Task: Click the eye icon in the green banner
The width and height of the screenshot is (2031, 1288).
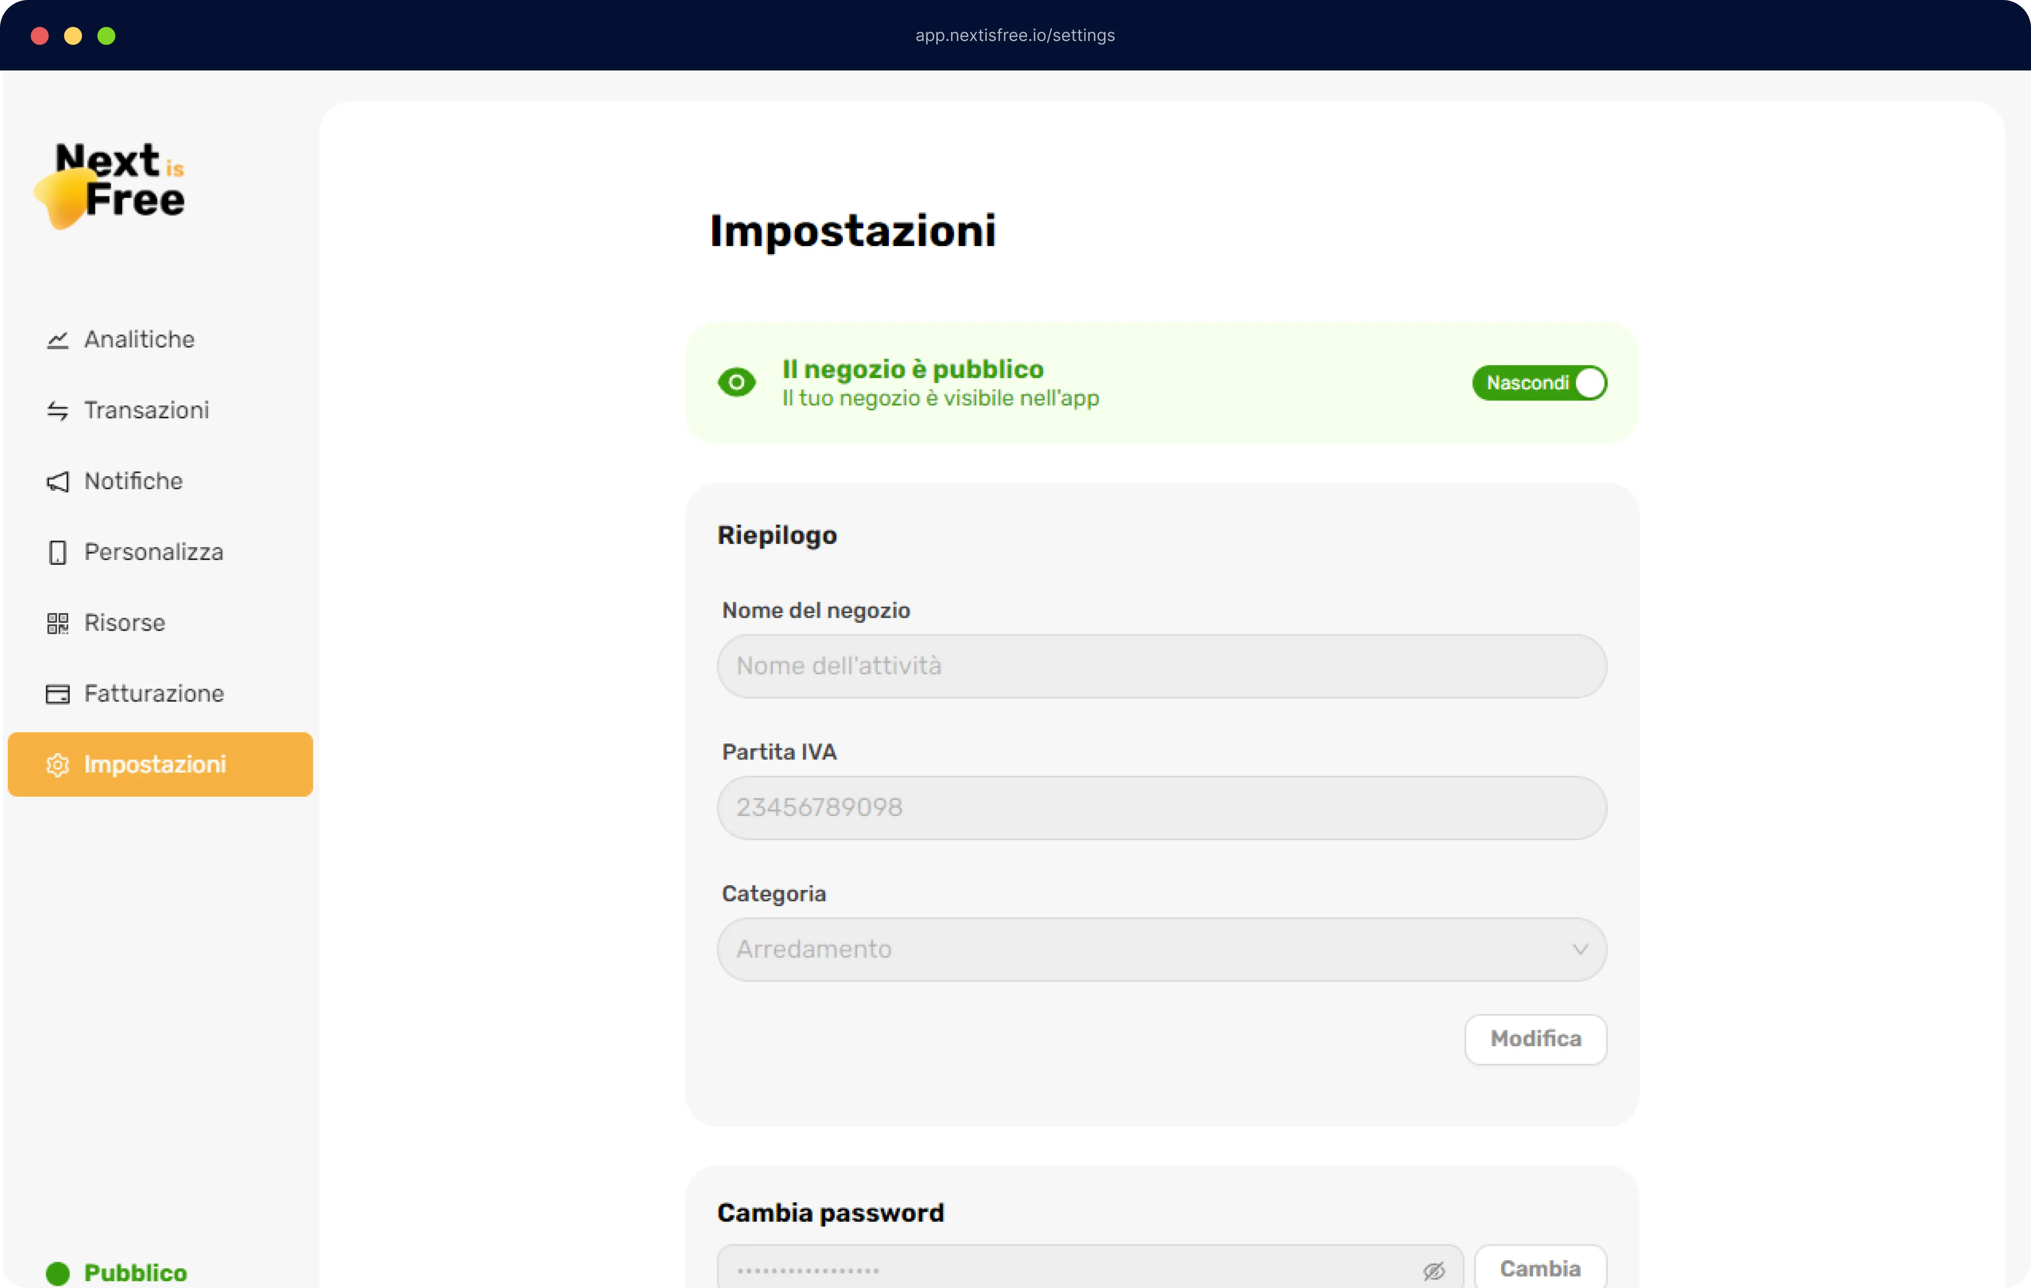Action: [x=736, y=382]
